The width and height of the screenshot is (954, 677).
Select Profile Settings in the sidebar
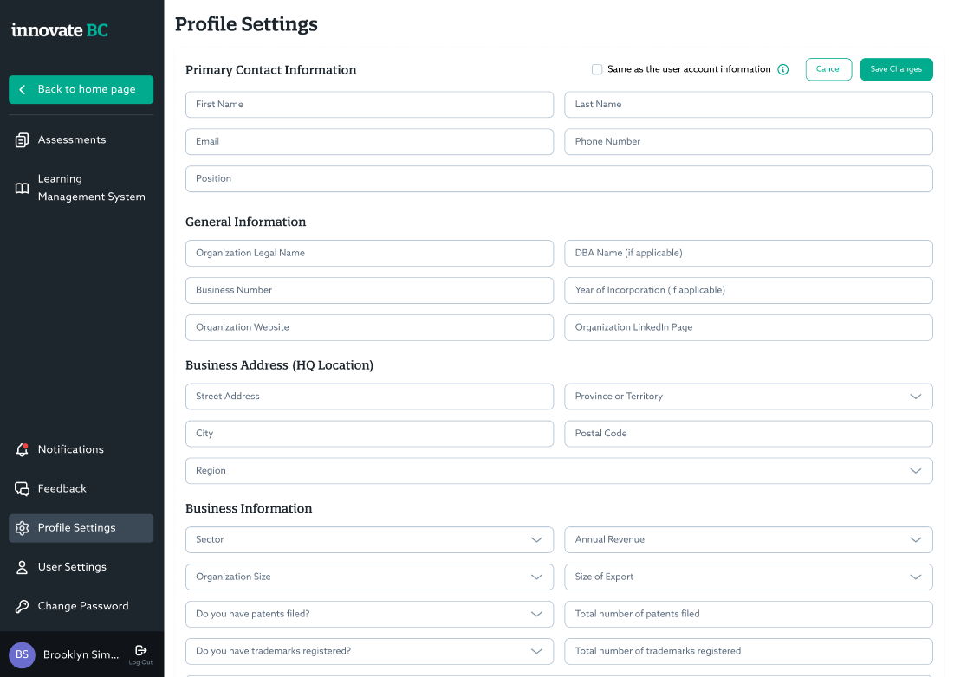pos(81,528)
